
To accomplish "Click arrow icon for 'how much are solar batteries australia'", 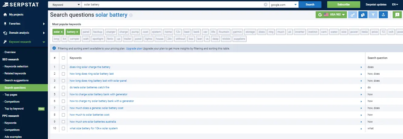I will click(361, 122).
